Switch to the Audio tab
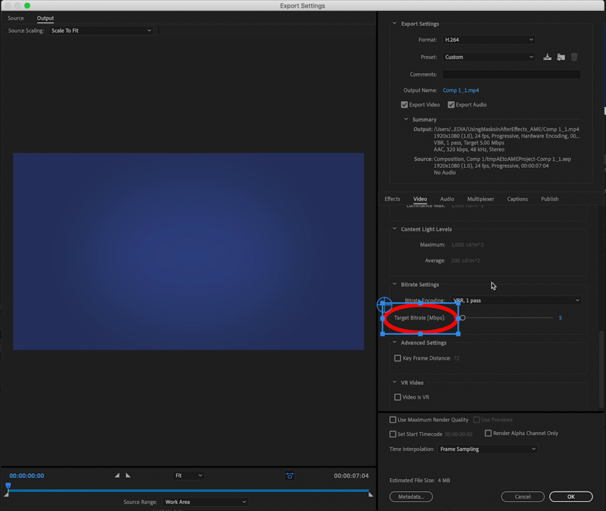Screen dimensions: 606x511 (x=447, y=199)
